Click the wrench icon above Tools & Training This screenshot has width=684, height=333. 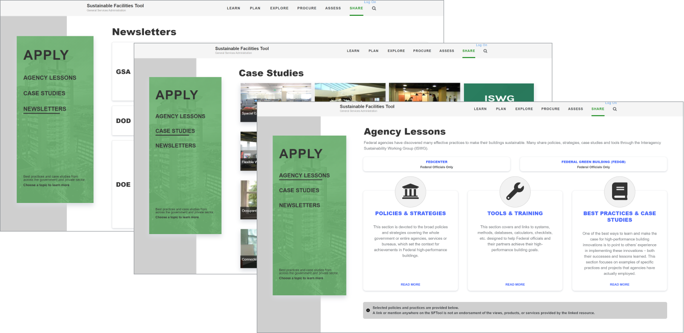(x=515, y=192)
